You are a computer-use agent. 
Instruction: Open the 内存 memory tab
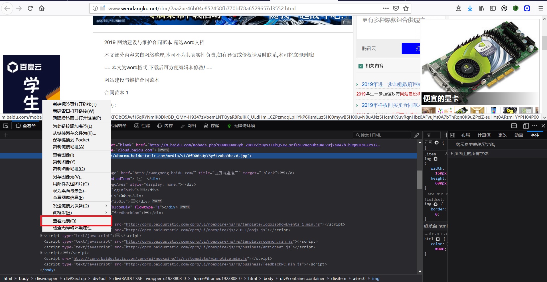coord(165,126)
